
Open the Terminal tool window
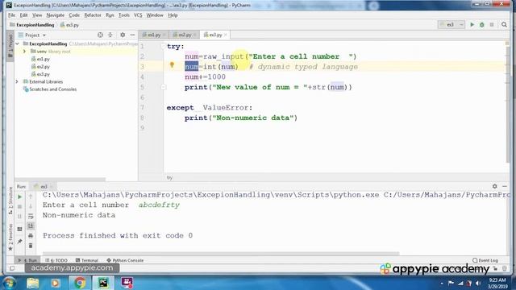(87, 260)
